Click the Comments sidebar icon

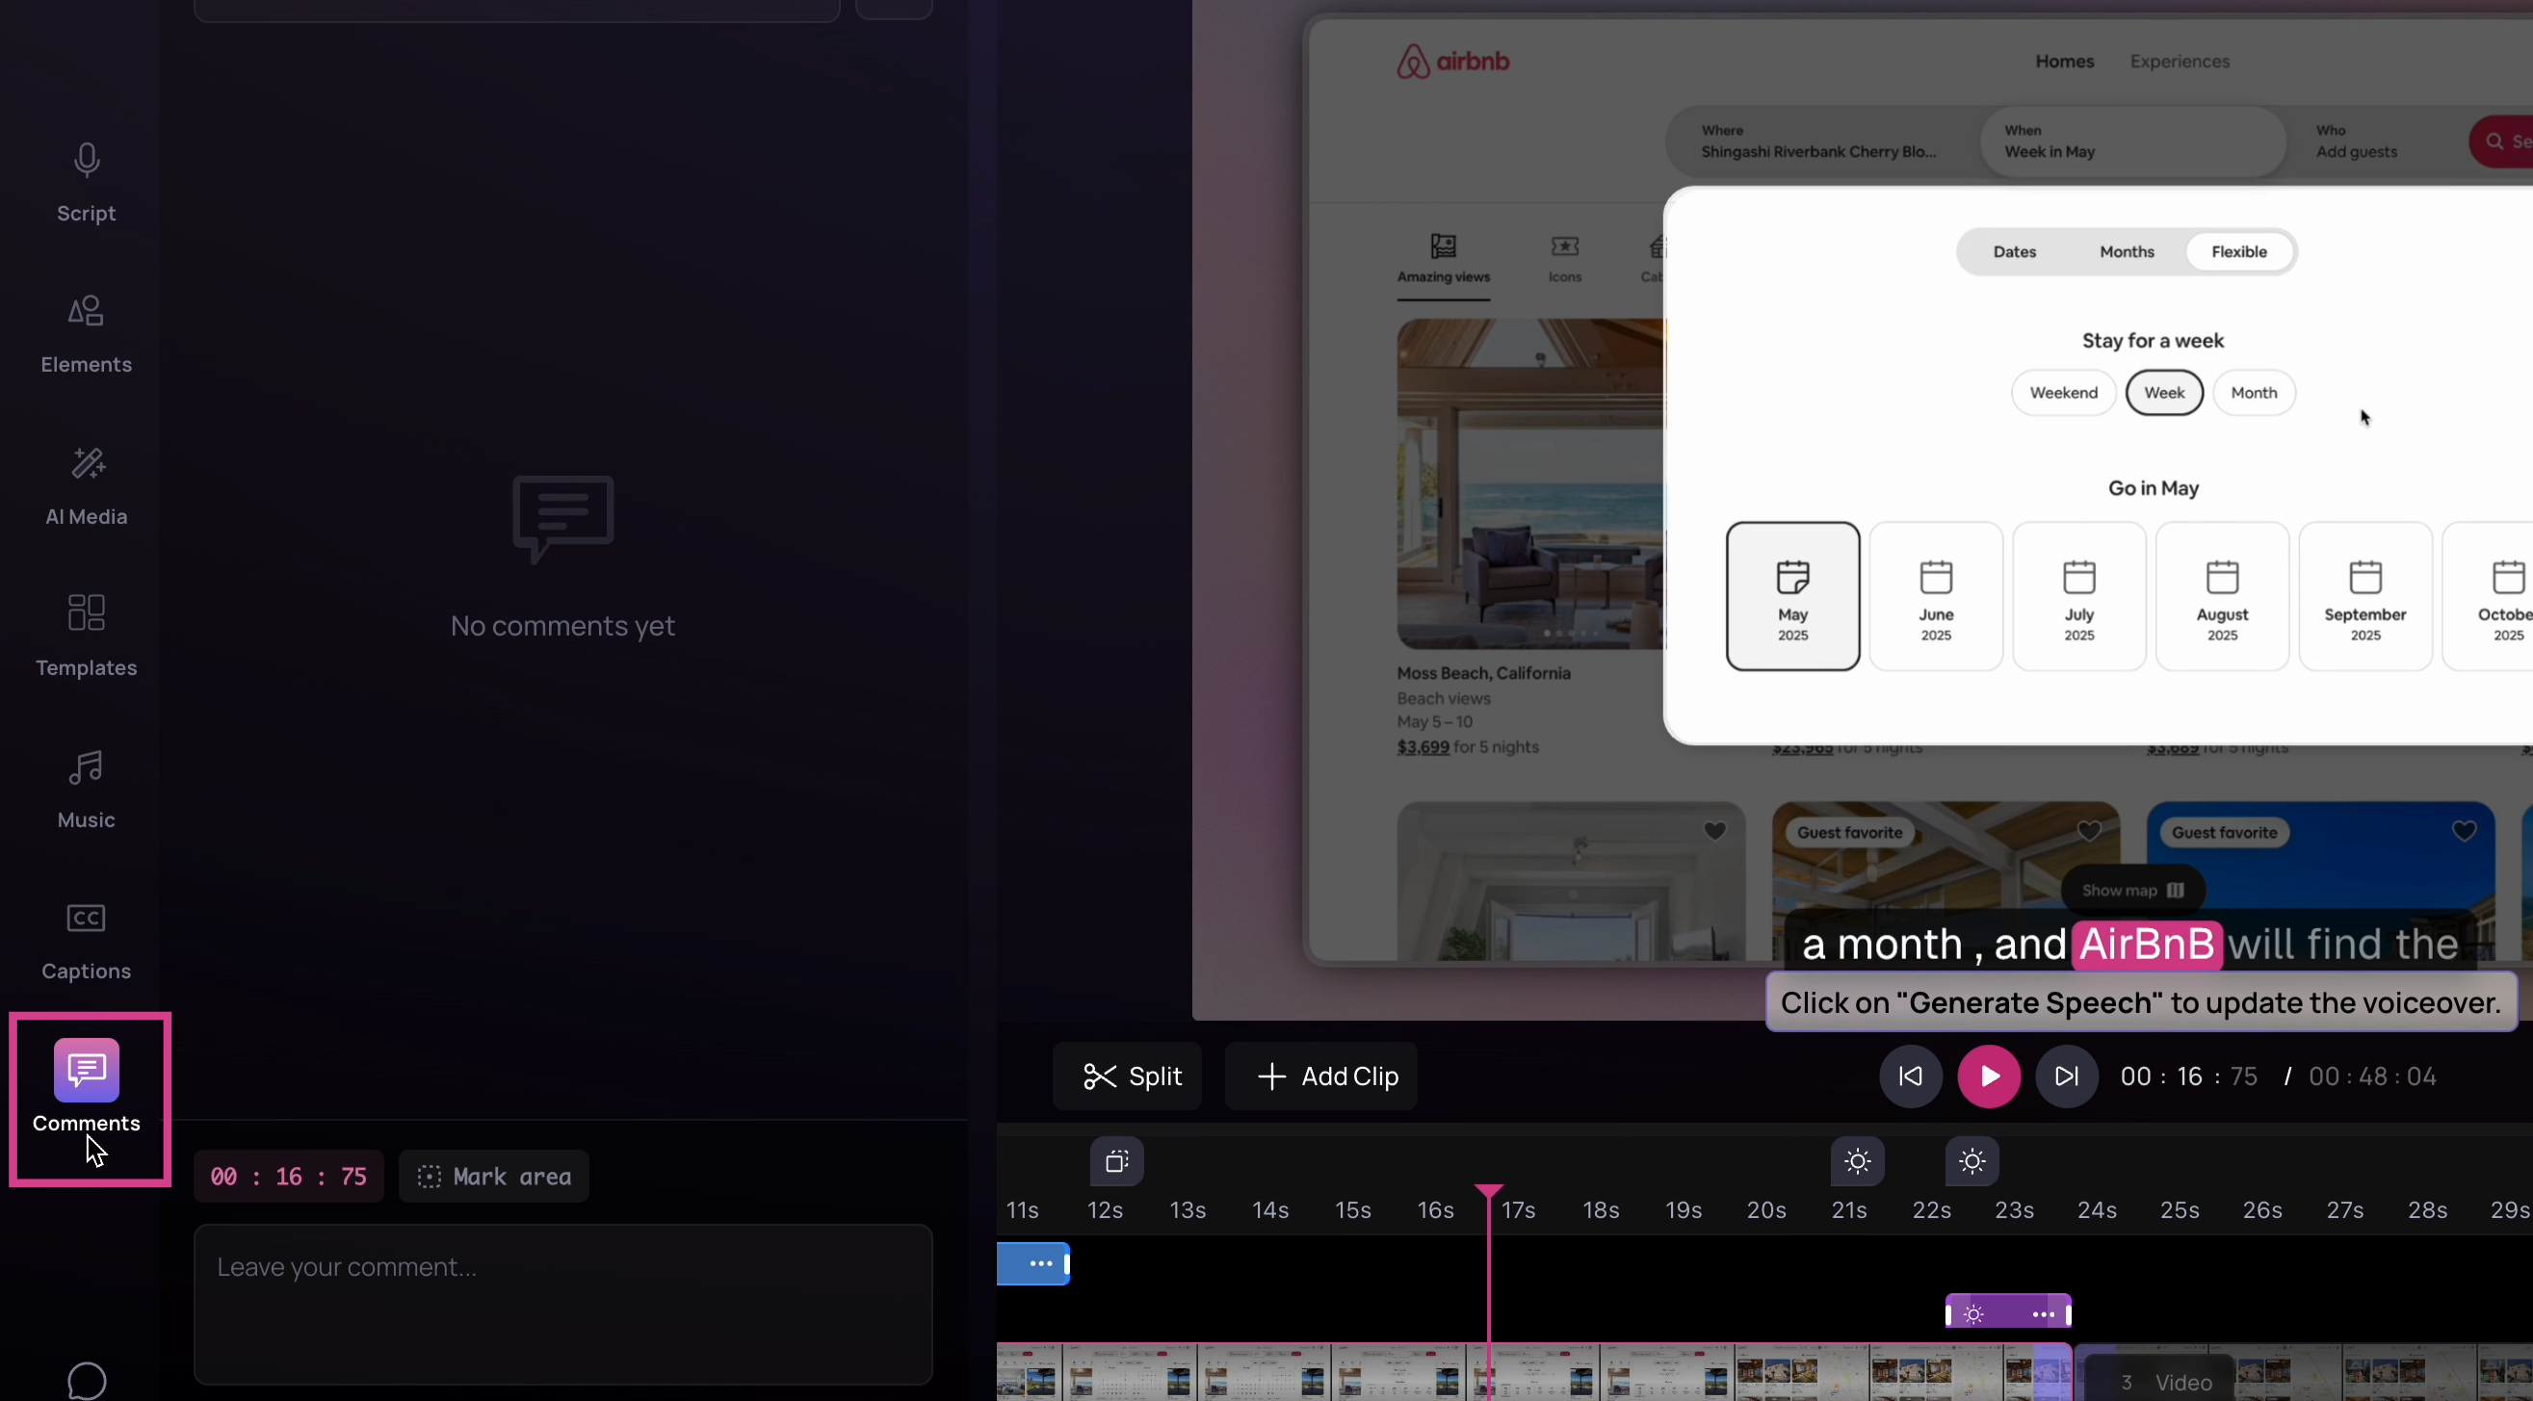tap(87, 1071)
